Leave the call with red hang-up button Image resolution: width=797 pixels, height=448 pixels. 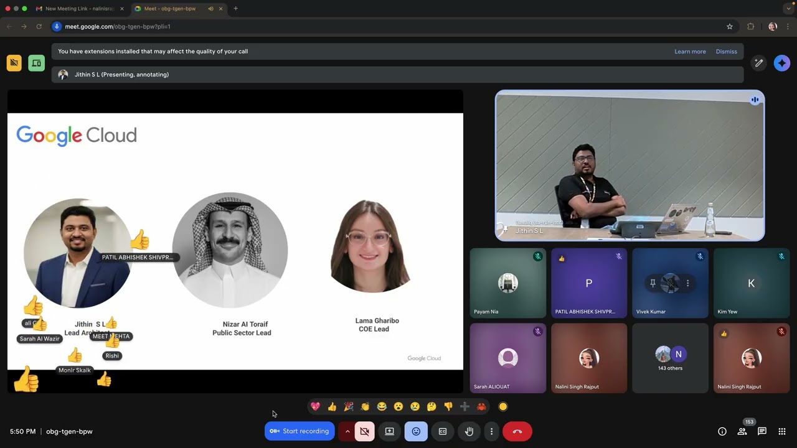[517, 431]
